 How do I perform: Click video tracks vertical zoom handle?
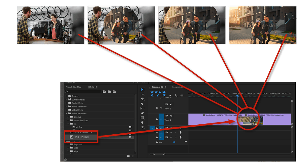(x=292, y=101)
